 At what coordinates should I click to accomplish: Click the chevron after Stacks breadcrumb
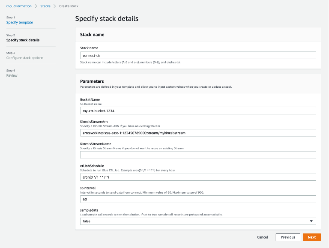pyautogui.click(x=55, y=6)
